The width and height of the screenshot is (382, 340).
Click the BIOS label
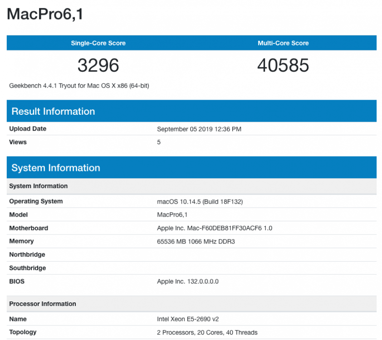tap(17, 282)
